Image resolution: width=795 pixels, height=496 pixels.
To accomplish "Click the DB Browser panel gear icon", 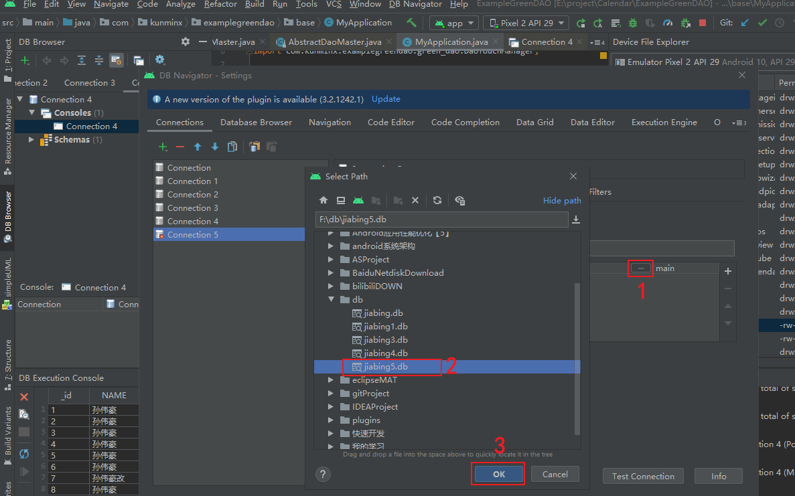I will pos(186,42).
